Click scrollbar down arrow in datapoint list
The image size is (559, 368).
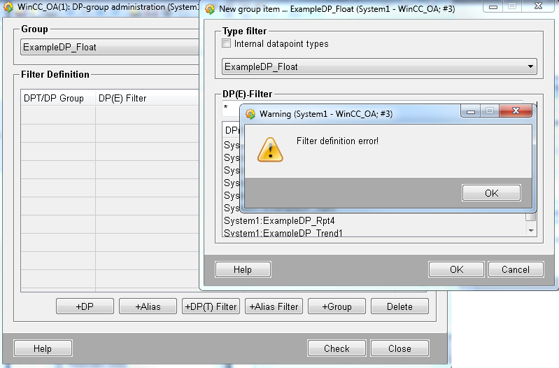[x=530, y=230]
